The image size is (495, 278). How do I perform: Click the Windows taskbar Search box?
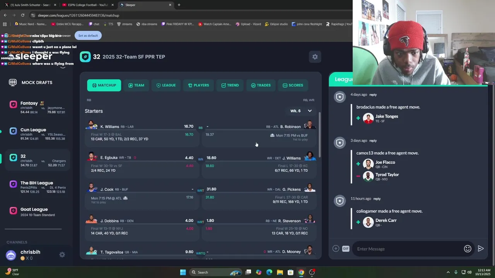(217, 272)
